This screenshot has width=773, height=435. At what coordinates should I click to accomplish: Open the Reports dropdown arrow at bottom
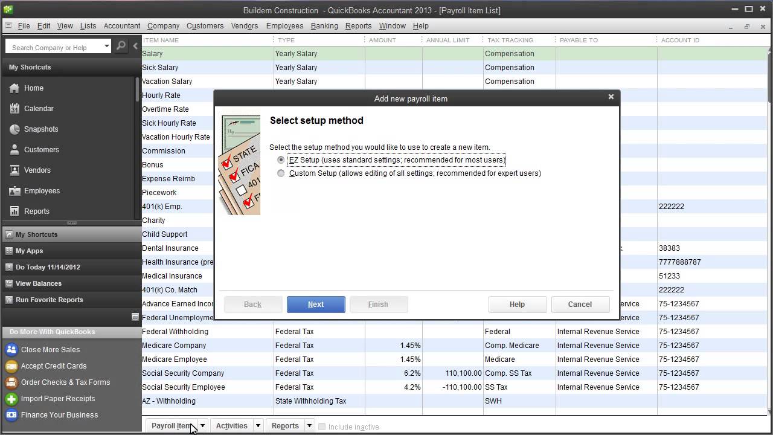pos(309,426)
